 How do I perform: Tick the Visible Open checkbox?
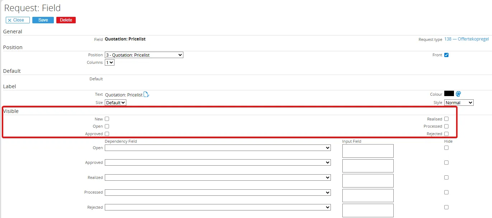tap(107, 126)
